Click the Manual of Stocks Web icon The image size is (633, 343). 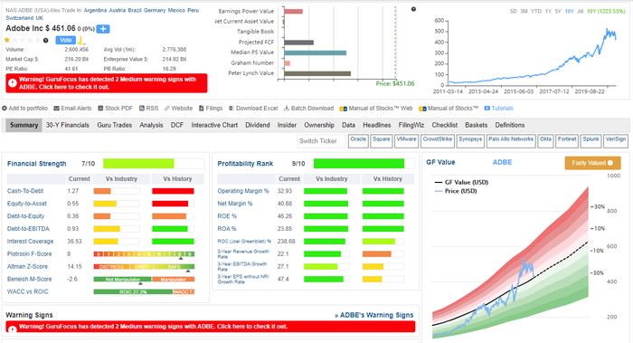[x=343, y=109]
